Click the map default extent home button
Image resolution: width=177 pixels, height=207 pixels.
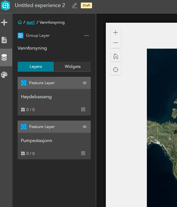click(x=116, y=56)
